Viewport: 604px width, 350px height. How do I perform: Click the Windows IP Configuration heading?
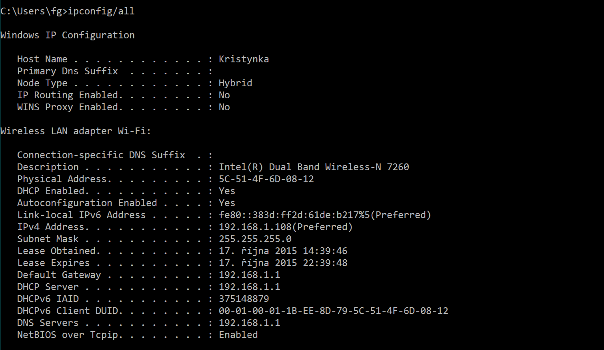pos(68,35)
